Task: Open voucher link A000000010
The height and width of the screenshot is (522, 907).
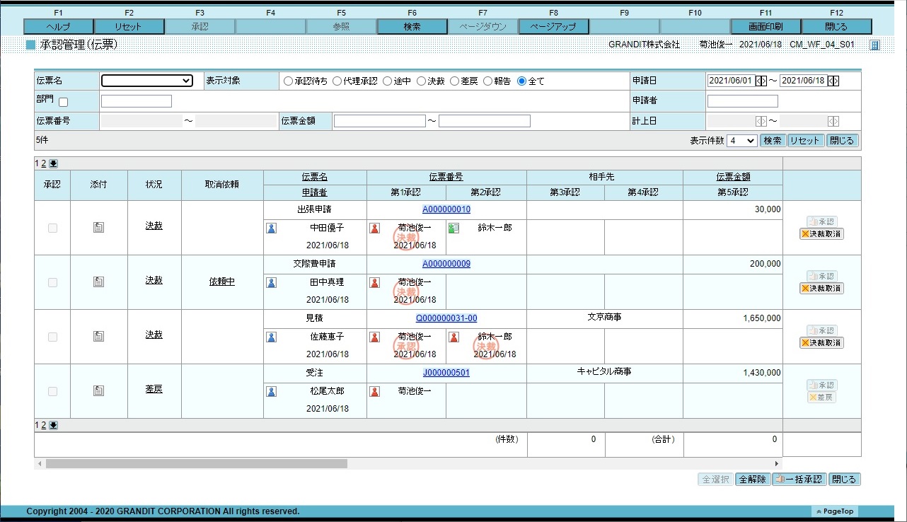Action: (446, 209)
